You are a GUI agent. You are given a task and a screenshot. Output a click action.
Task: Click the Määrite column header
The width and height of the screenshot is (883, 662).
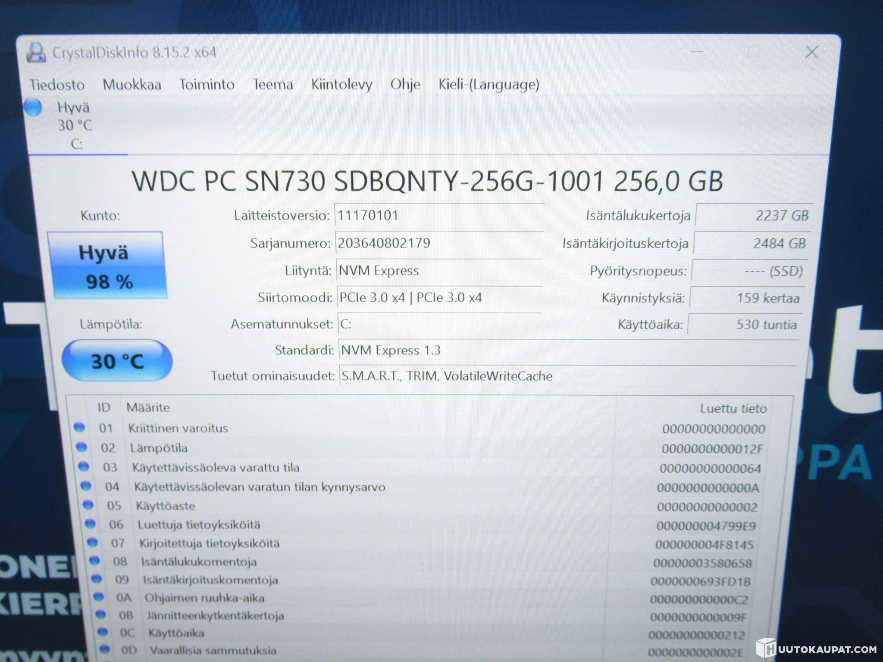pyautogui.click(x=148, y=407)
